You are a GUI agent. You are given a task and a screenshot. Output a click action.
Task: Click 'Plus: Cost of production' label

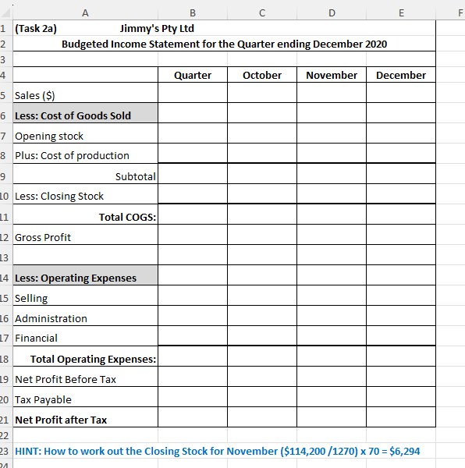pyautogui.click(x=72, y=155)
